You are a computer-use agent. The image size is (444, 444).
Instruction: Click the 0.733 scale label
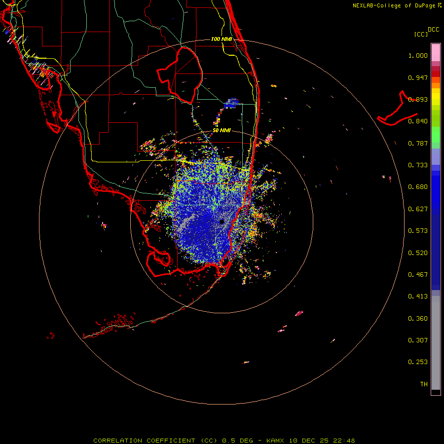[x=418, y=165]
